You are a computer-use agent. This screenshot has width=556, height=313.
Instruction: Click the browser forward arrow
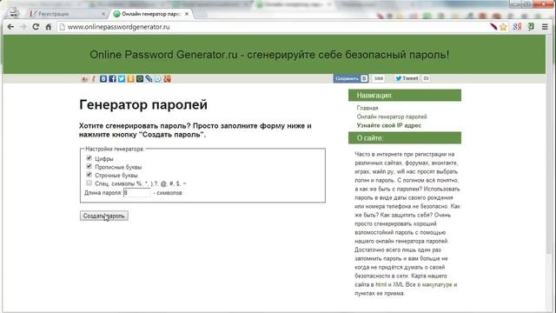(23, 27)
